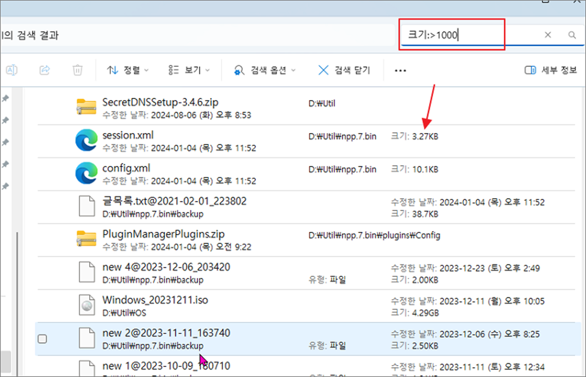Click the plugins\Config path of PluginManagerPlugins.zip

click(x=374, y=236)
